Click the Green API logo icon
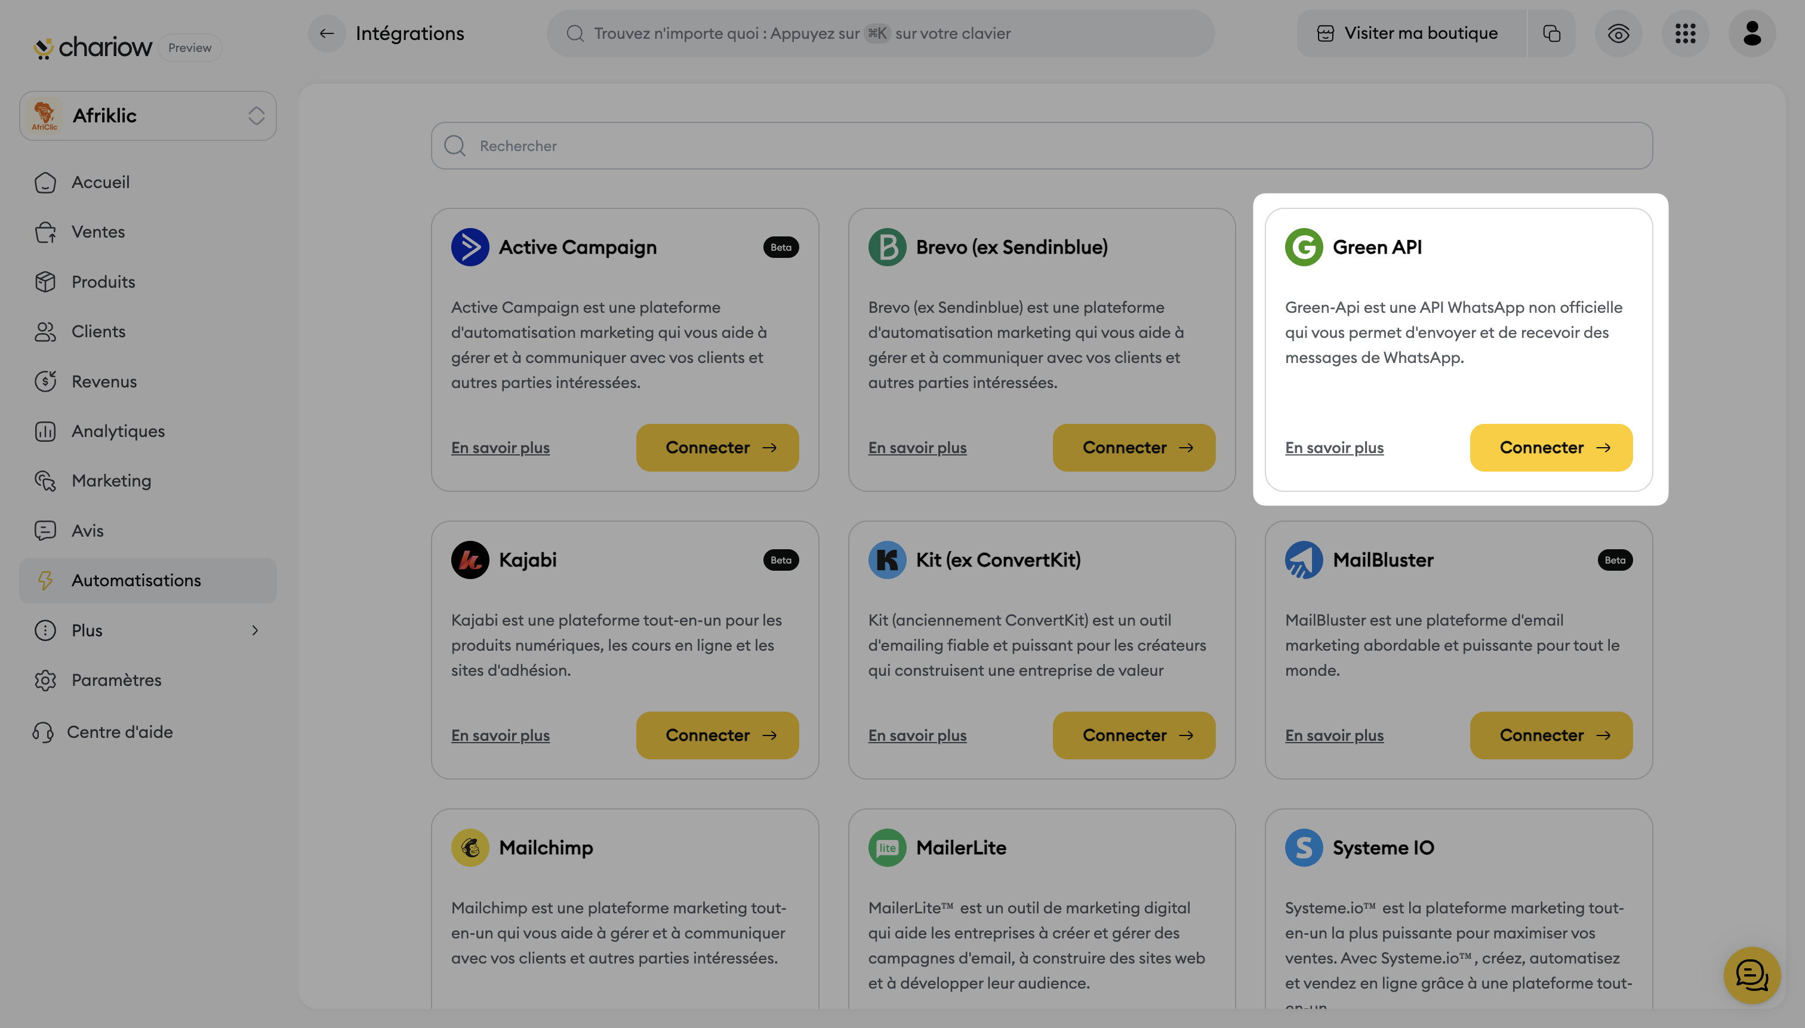 (x=1303, y=247)
